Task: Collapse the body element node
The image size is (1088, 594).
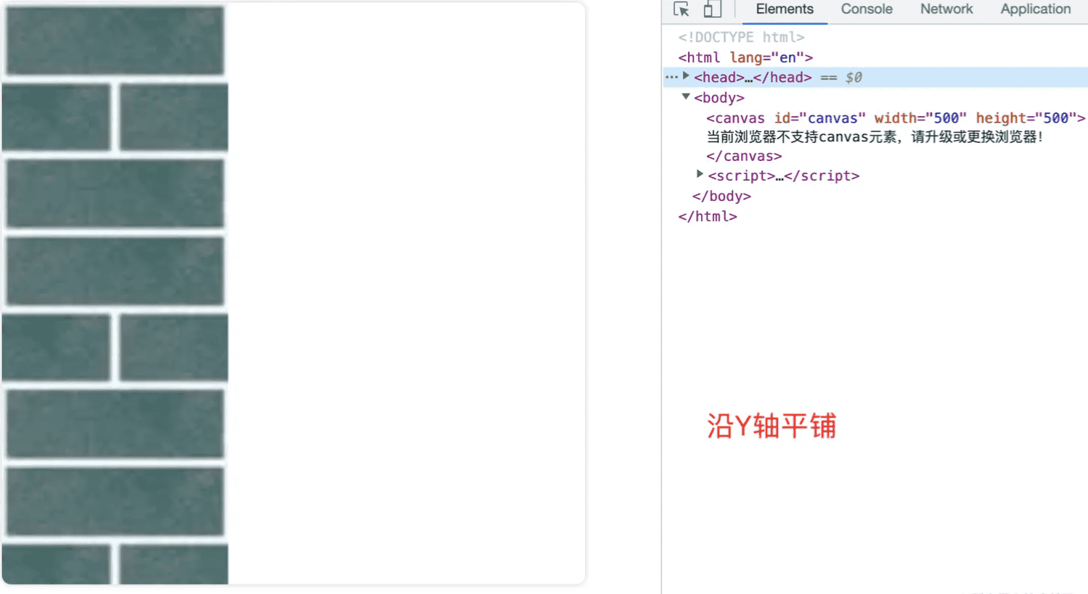Action: [x=686, y=96]
